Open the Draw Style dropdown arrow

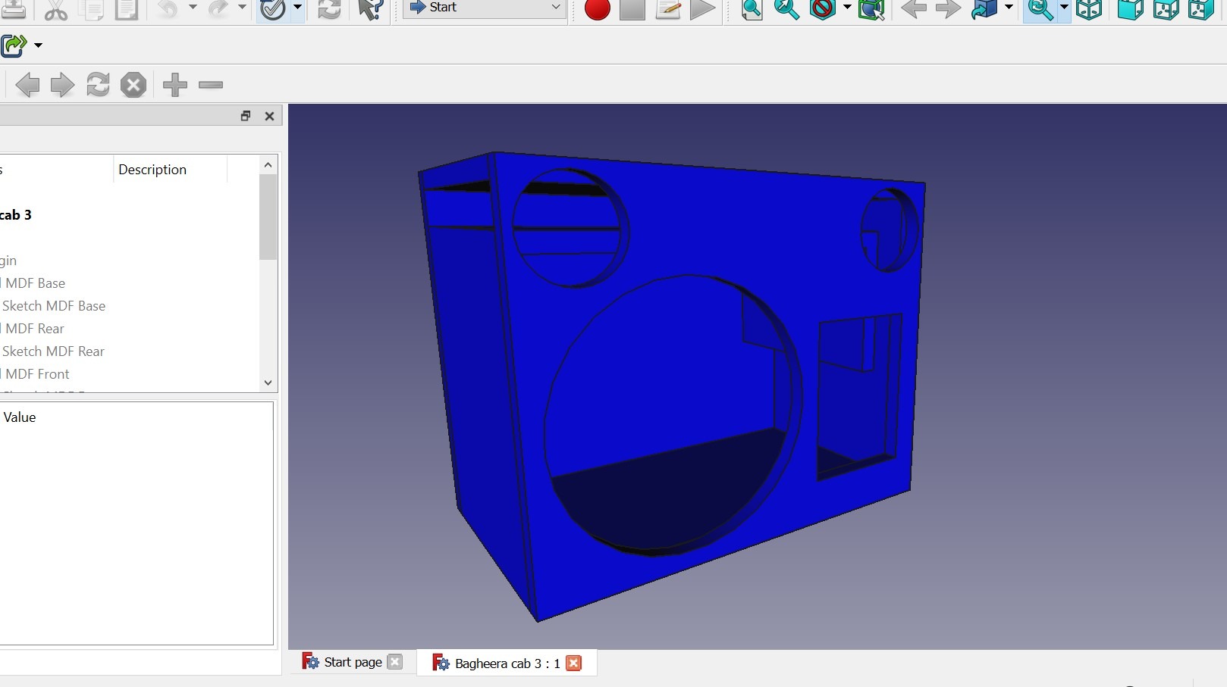tap(847, 8)
